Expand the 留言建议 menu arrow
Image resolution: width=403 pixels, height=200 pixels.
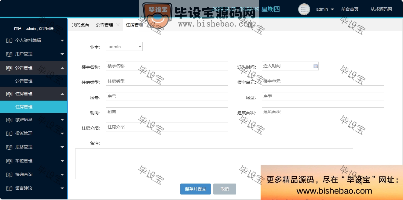click(62, 188)
